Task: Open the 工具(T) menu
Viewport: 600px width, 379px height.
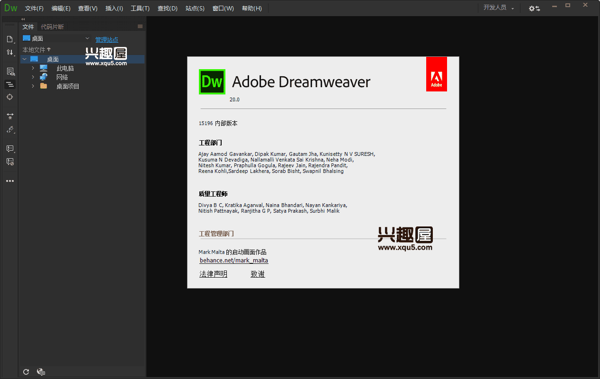Action: [x=140, y=9]
